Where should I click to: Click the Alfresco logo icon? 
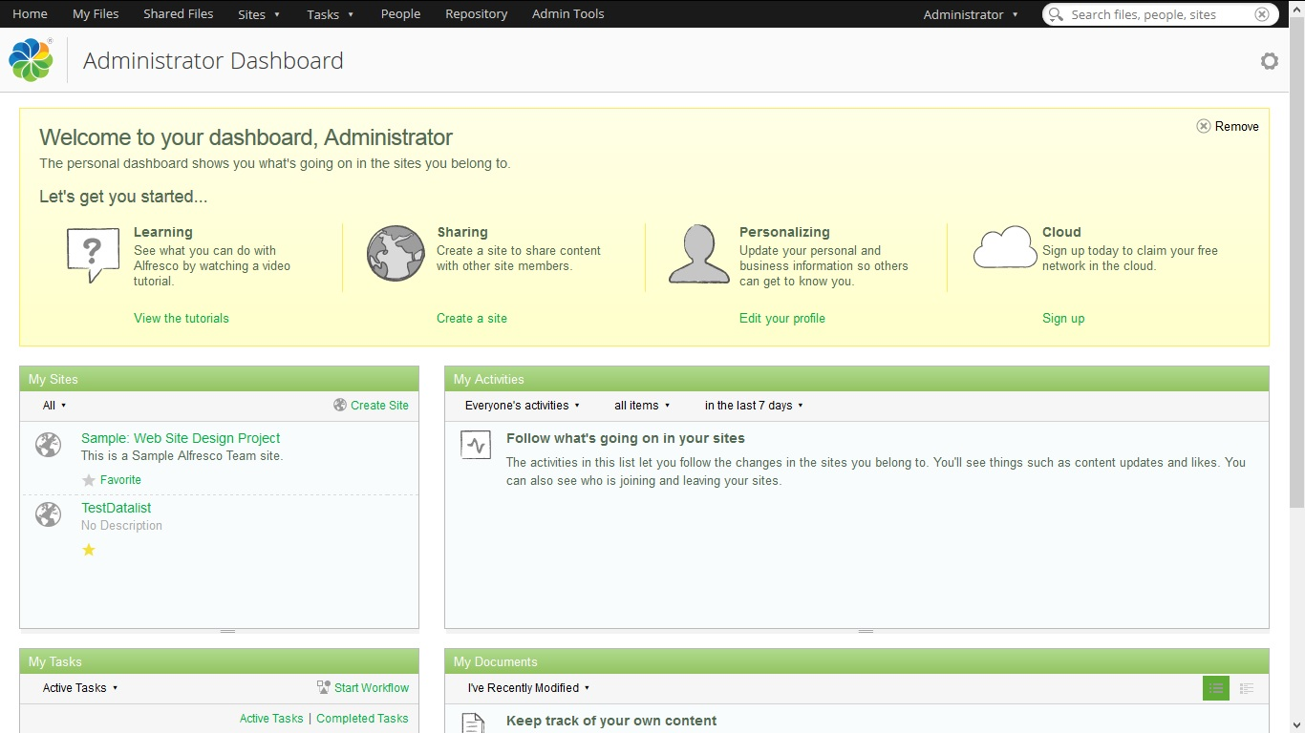point(31,60)
